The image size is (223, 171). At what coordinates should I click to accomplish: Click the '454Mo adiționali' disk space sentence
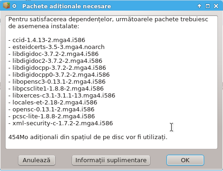point(88,137)
